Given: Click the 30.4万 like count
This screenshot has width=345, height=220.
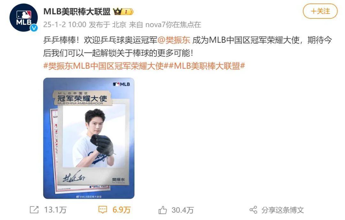Looking at the screenshot, I should (183, 210).
